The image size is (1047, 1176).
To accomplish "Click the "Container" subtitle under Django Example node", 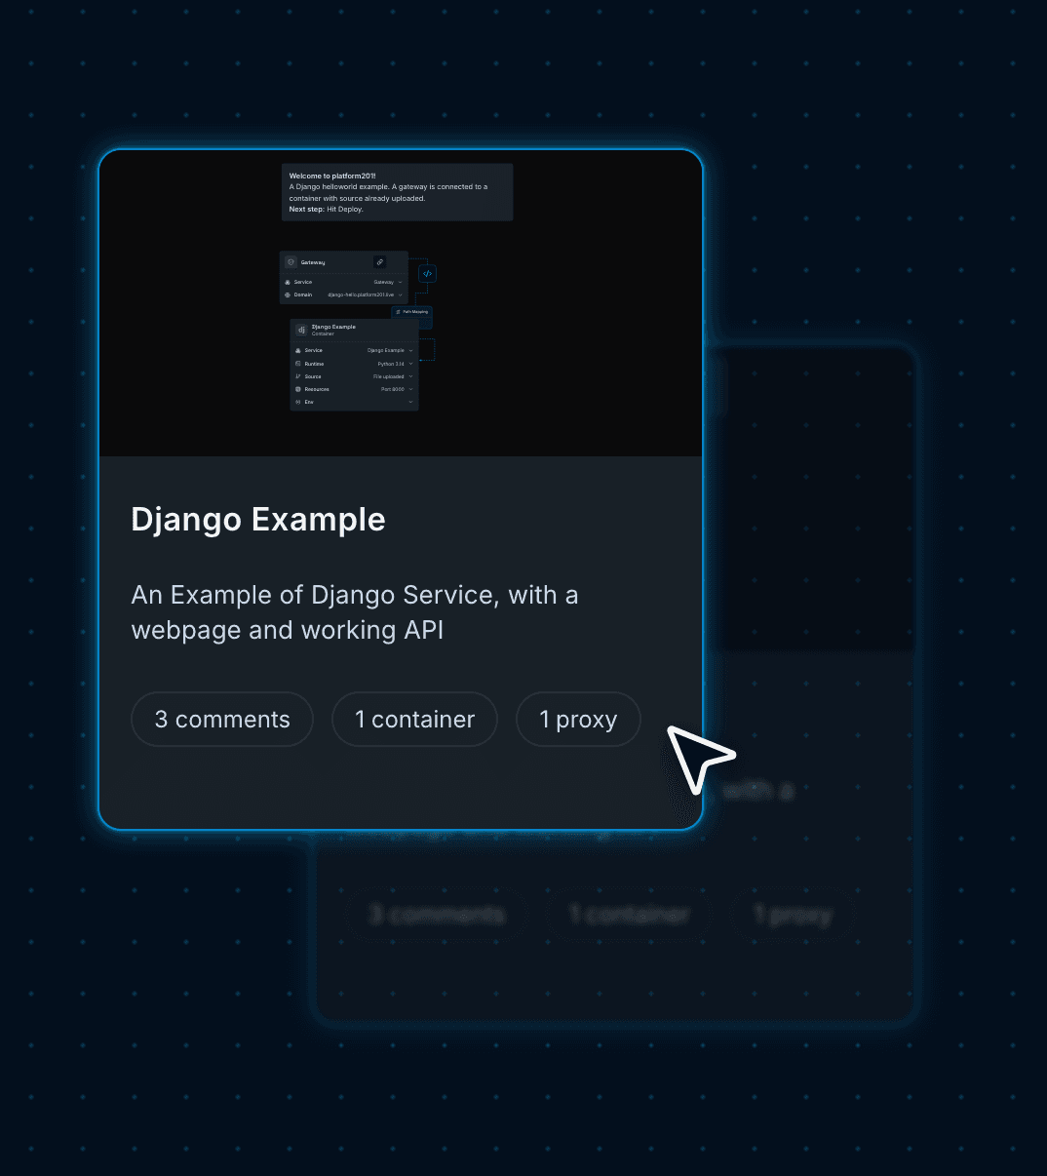I will tap(323, 333).
